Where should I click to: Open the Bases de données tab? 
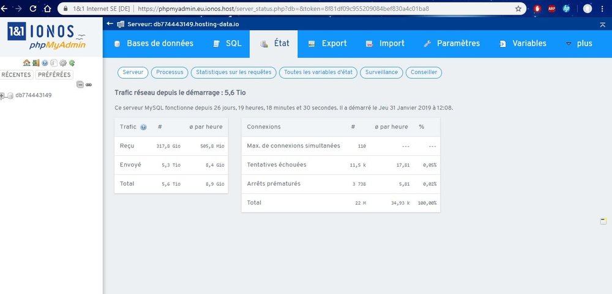[x=154, y=43]
